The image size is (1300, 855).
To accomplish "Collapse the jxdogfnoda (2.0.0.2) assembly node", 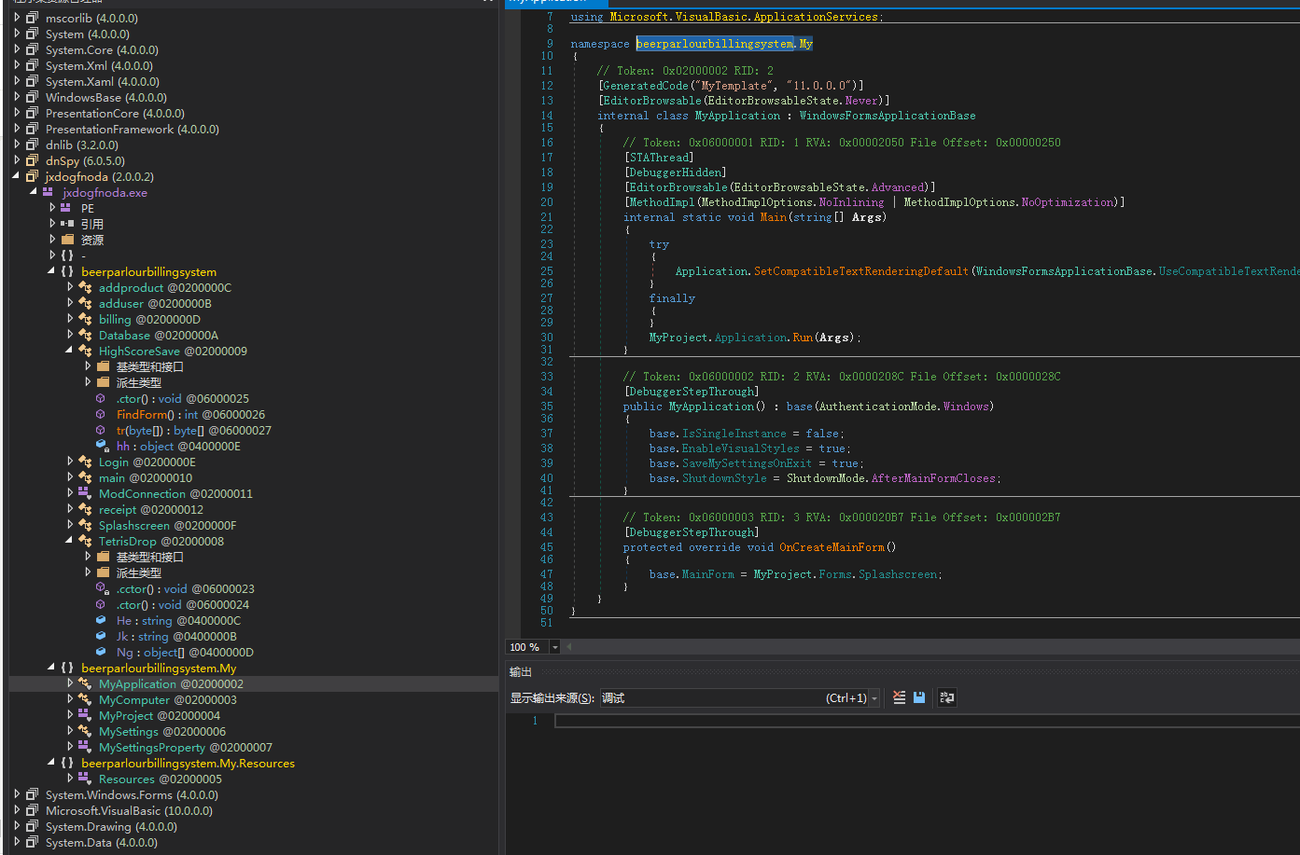I will tap(17, 176).
